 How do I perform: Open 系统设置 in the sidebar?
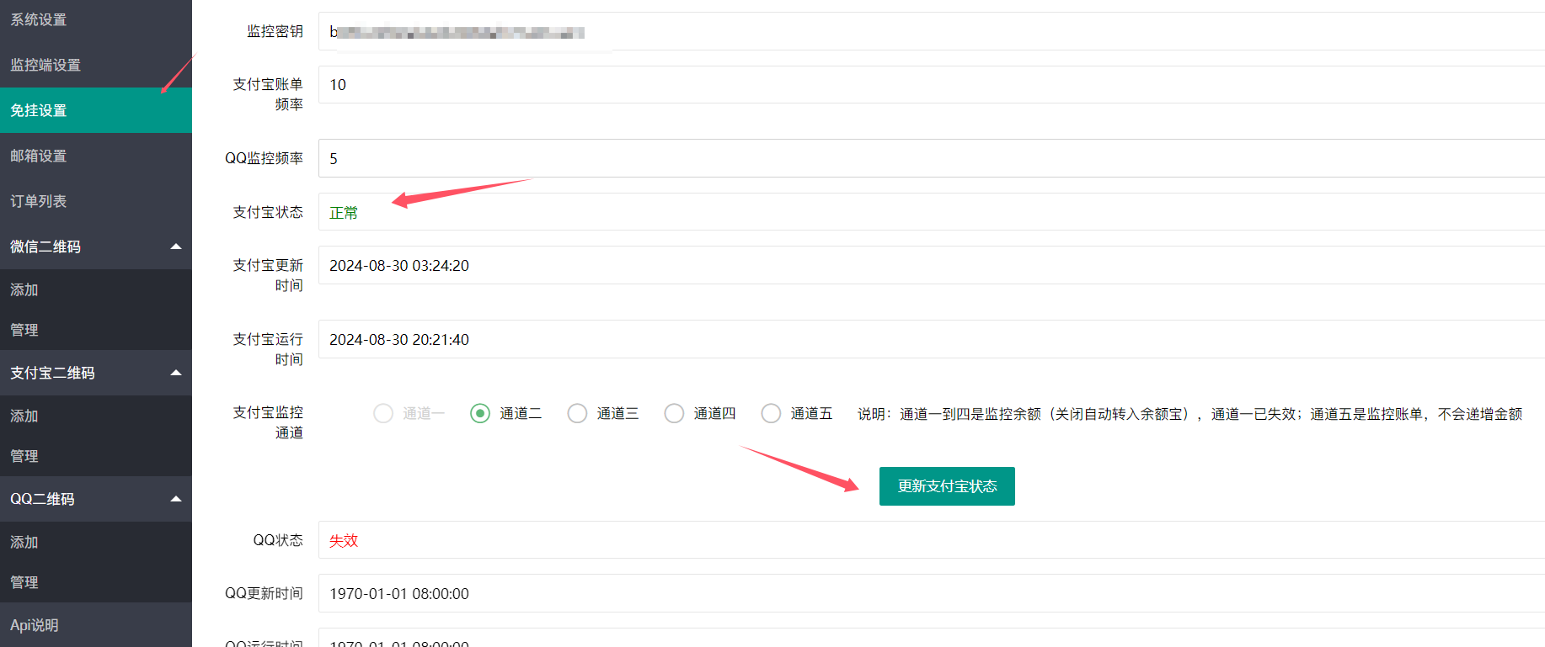coord(96,19)
